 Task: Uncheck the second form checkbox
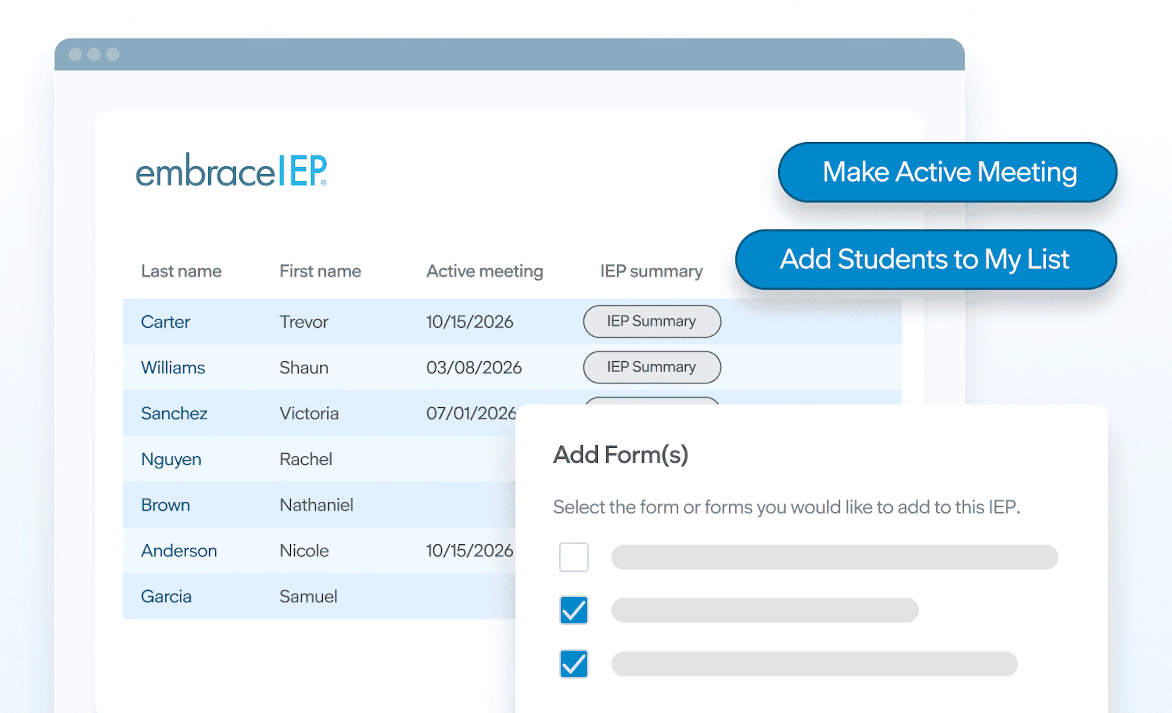(x=573, y=610)
